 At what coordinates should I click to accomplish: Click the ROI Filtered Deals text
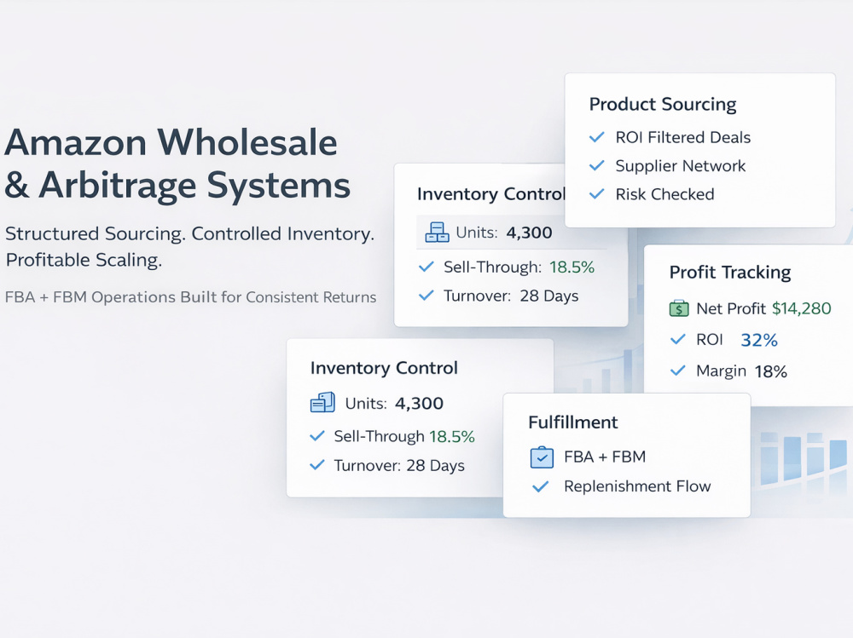682,137
